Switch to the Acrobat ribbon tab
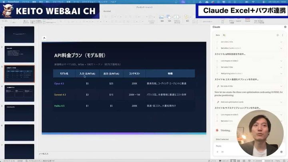Screen dimensions: 288x162 107,11
